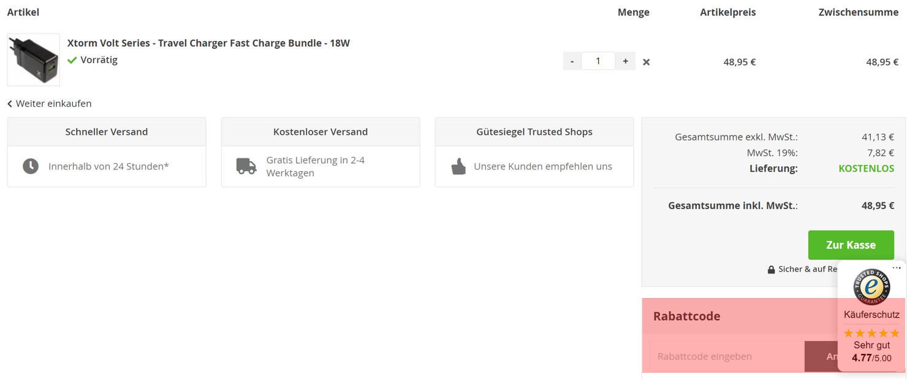Image resolution: width=907 pixels, height=379 pixels.
Task: Click Weiter einkaufen link
Action: pyautogui.click(x=53, y=104)
